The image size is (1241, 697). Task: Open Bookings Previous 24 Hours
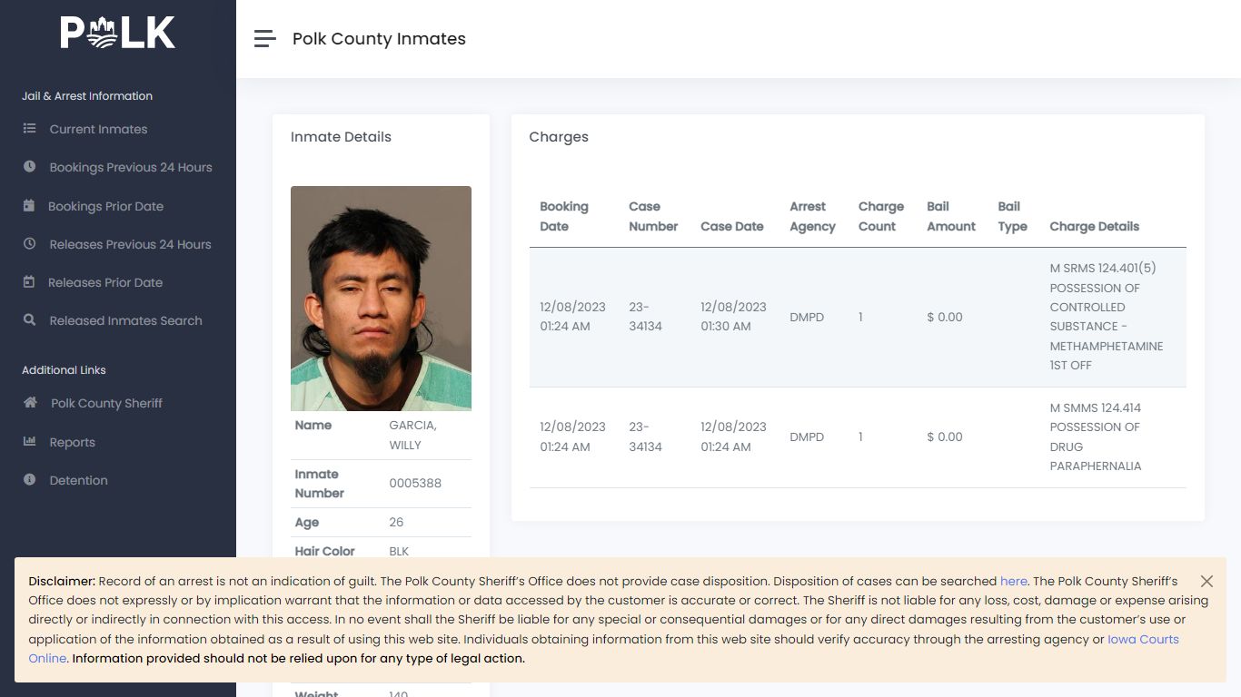click(131, 167)
